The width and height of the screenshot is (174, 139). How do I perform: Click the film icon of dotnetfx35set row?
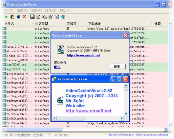5,51
